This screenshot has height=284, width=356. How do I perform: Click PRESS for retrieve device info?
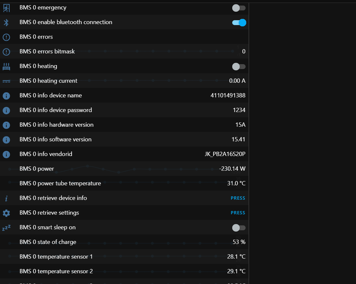tap(238, 198)
